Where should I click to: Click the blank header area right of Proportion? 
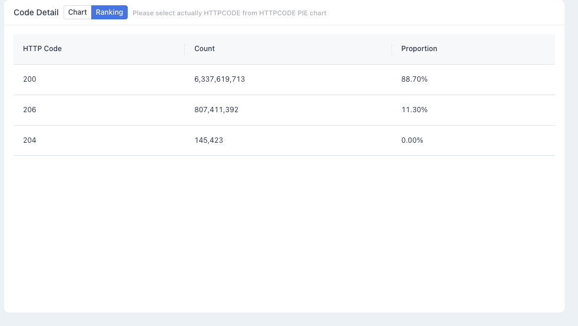tap(496, 49)
